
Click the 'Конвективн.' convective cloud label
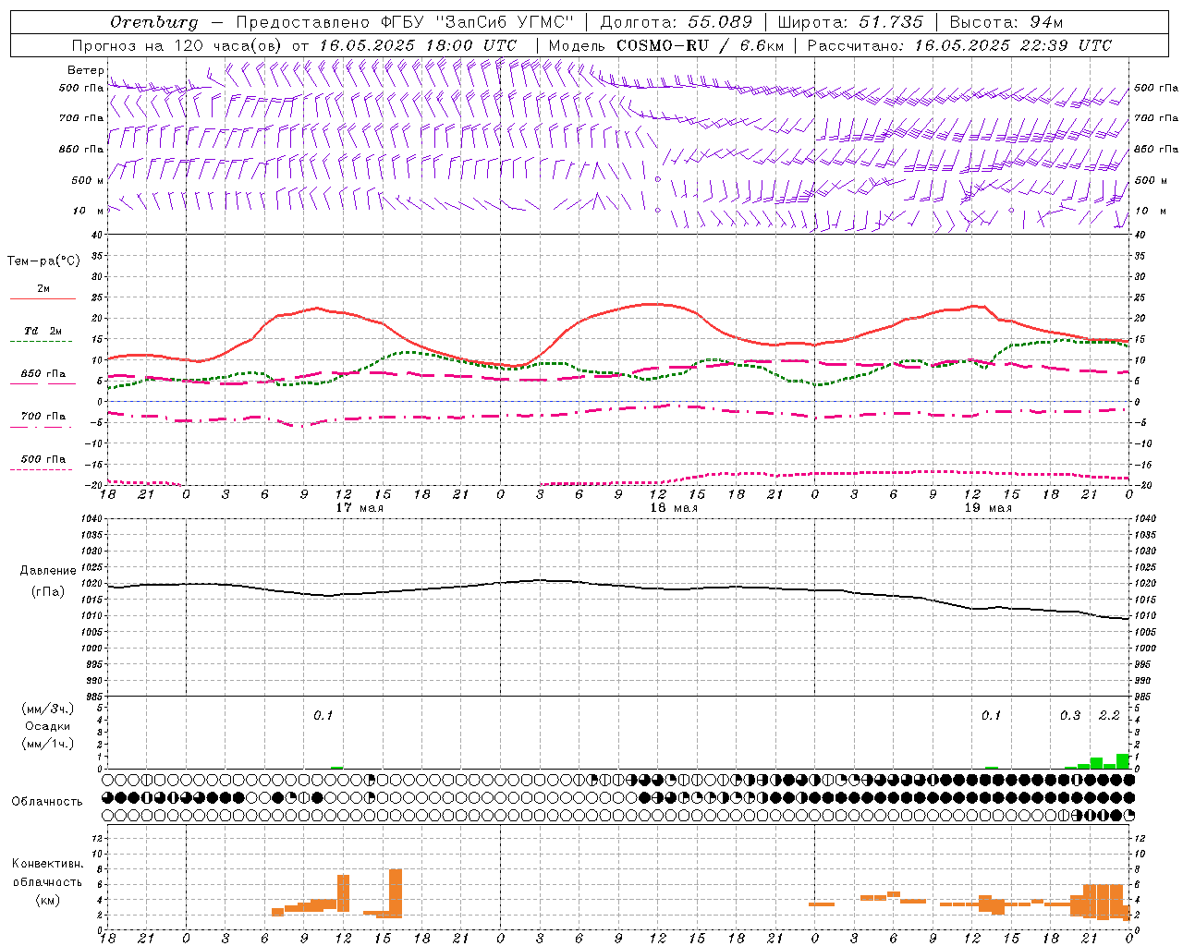48,864
